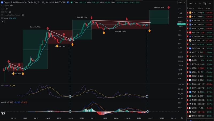Sort watchlist by the Изм. column header
This screenshot has height=121, width=214.
pos(209,9)
